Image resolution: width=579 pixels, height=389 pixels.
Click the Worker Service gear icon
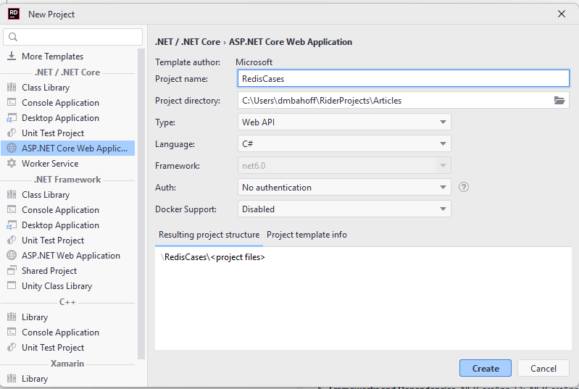pyautogui.click(x=12, y=163)
